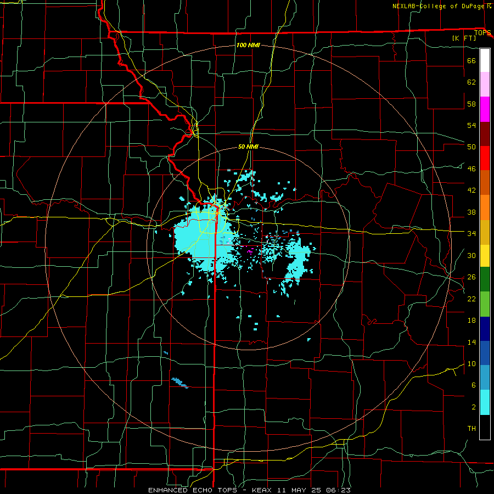Click the '10' legend value
Viewport: 494px width, 494px height.
[x=471, y=364]
